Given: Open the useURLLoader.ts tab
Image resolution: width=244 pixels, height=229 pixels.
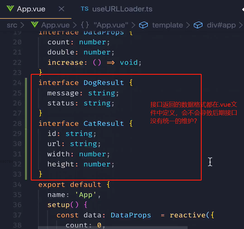Looking at the screenshot, I should (117, 9).
